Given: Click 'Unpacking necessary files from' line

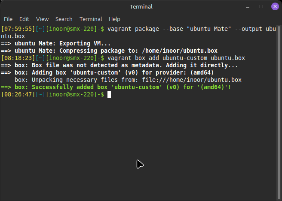Looking at the screenshot, I should 128,80.
